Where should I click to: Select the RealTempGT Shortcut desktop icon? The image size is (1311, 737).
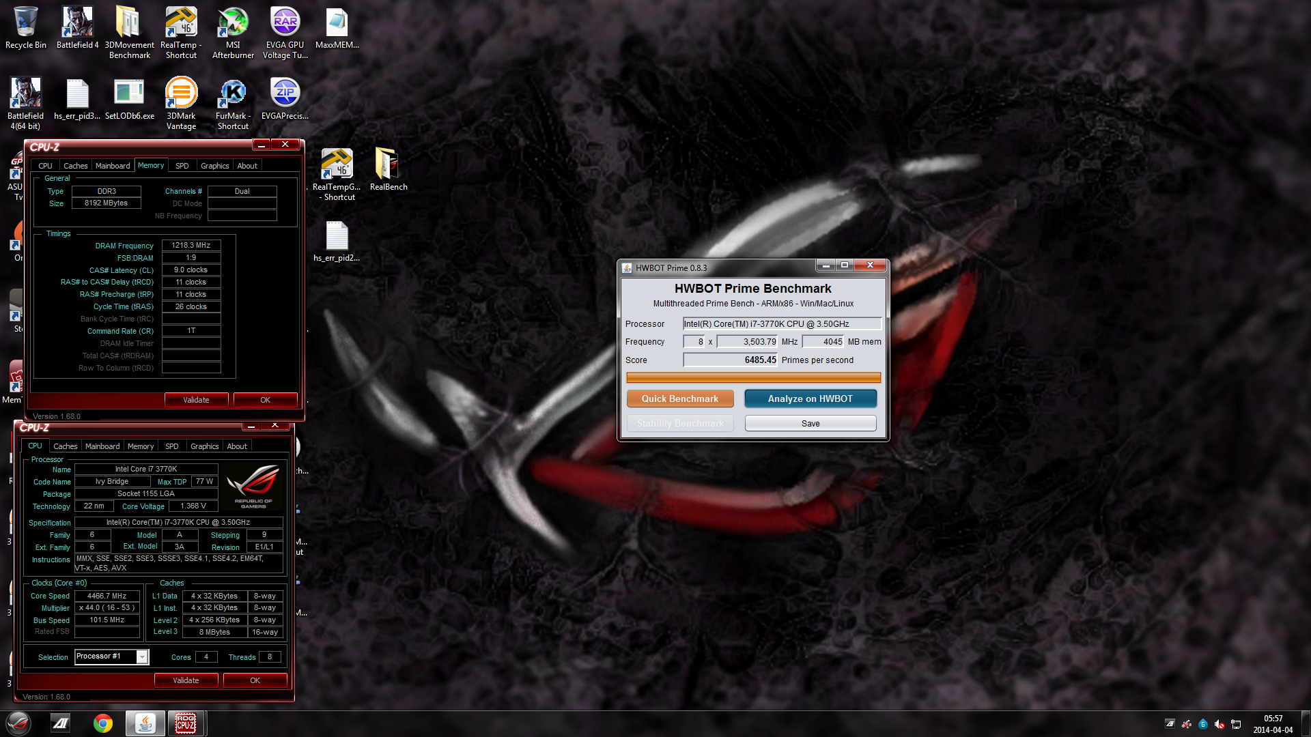(x=337, y=174)
